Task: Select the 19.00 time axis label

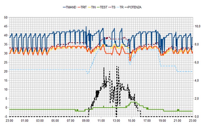Action: pos(162,121)
